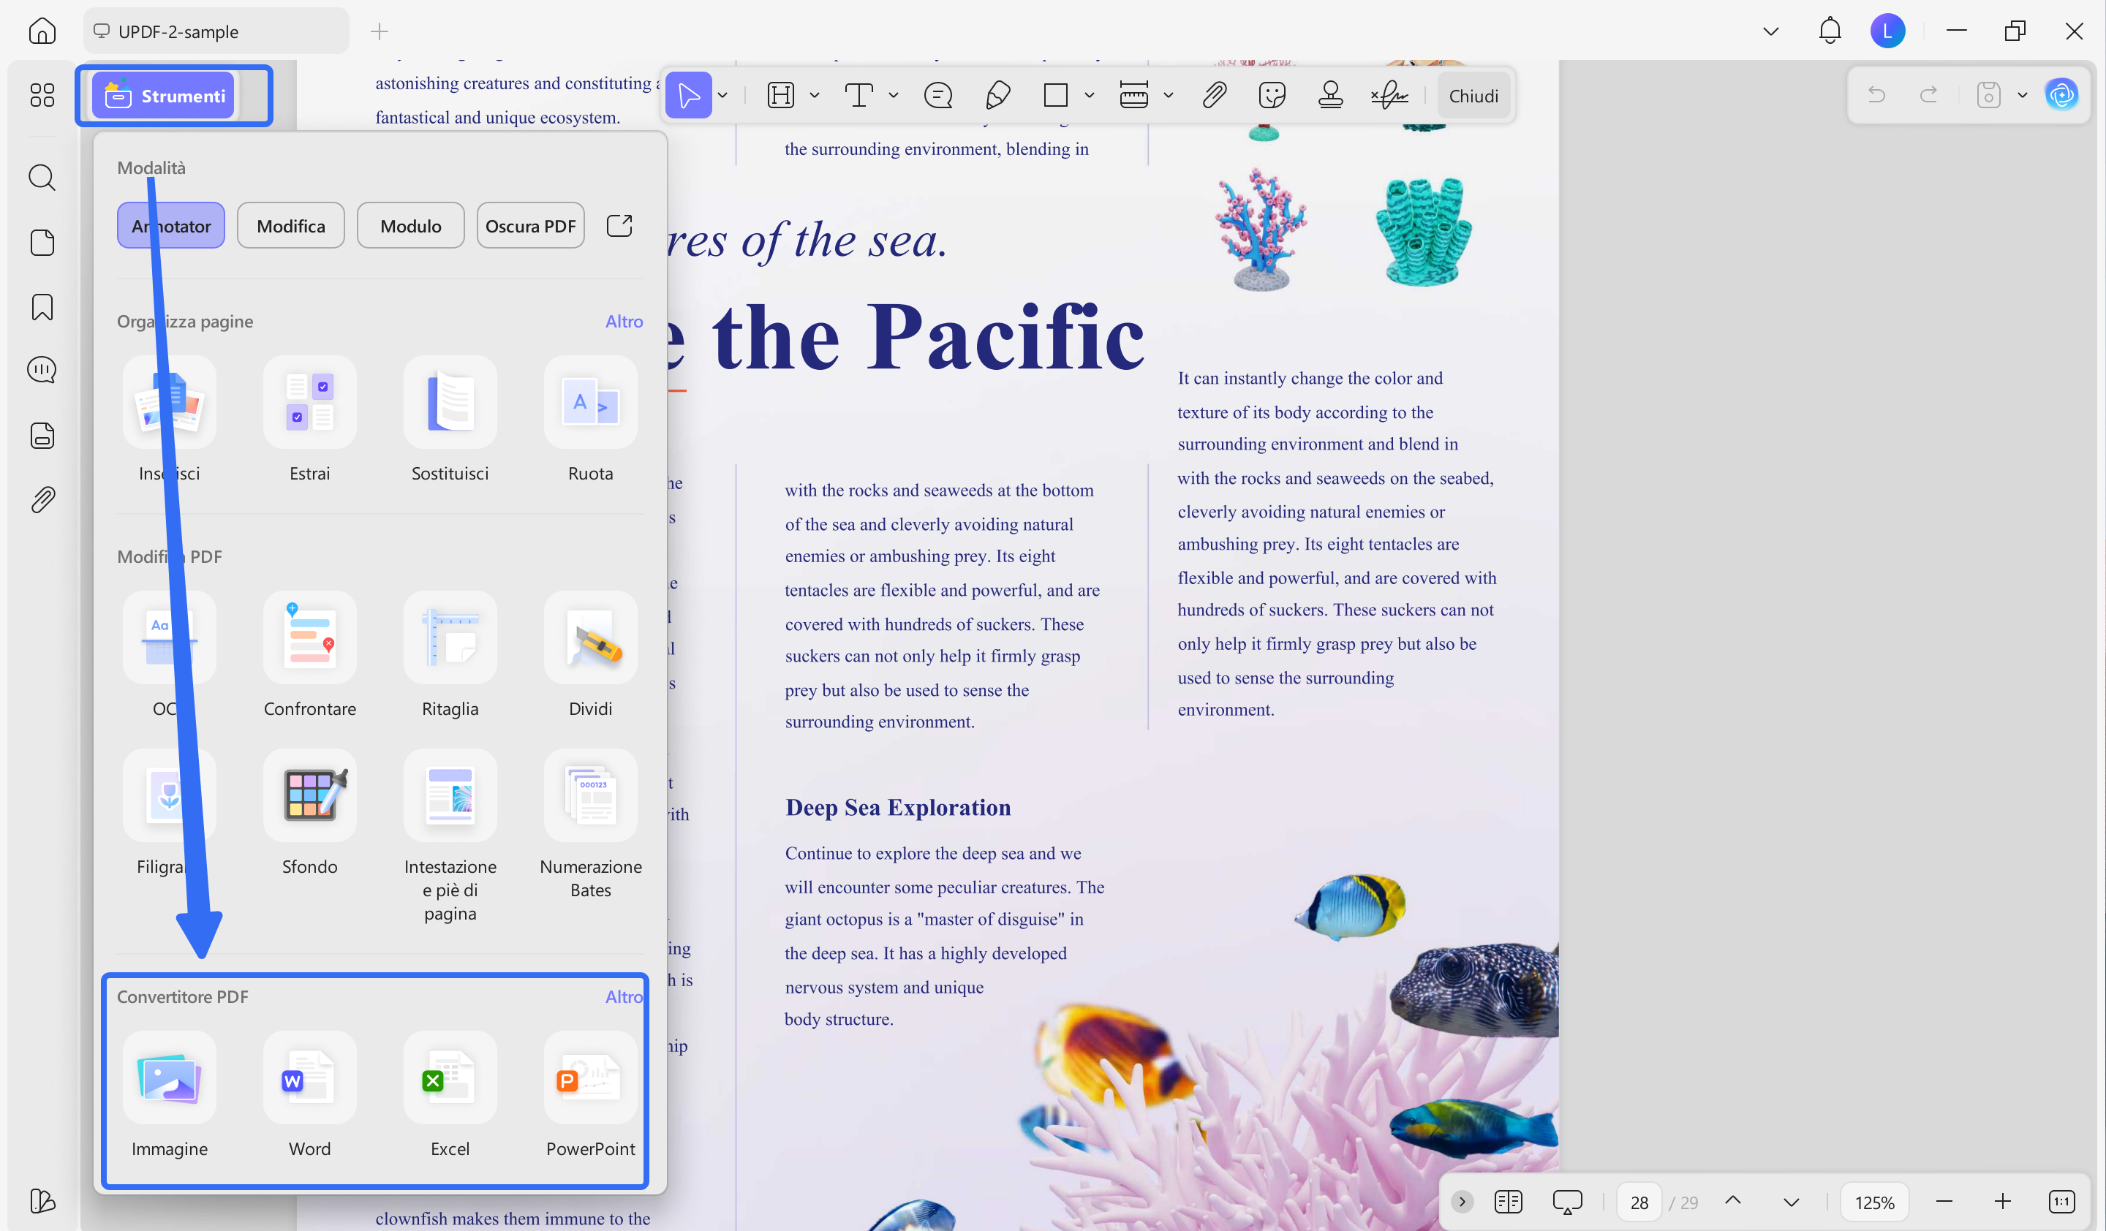Open the user profile avatar L
This screenshot has width=2106, height=1231.
(x=1887, y=31)
